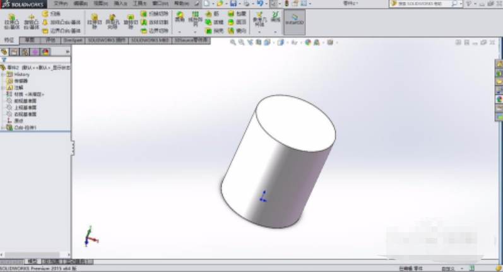Open the Curves (曲线) tool

tap(275, 17)
